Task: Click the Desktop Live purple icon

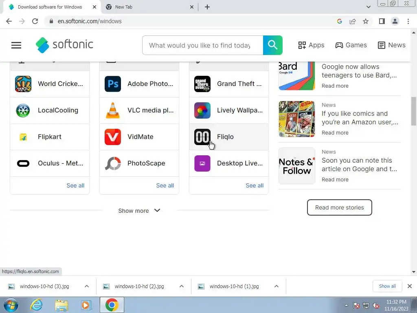Action: [x=202, y=163]
